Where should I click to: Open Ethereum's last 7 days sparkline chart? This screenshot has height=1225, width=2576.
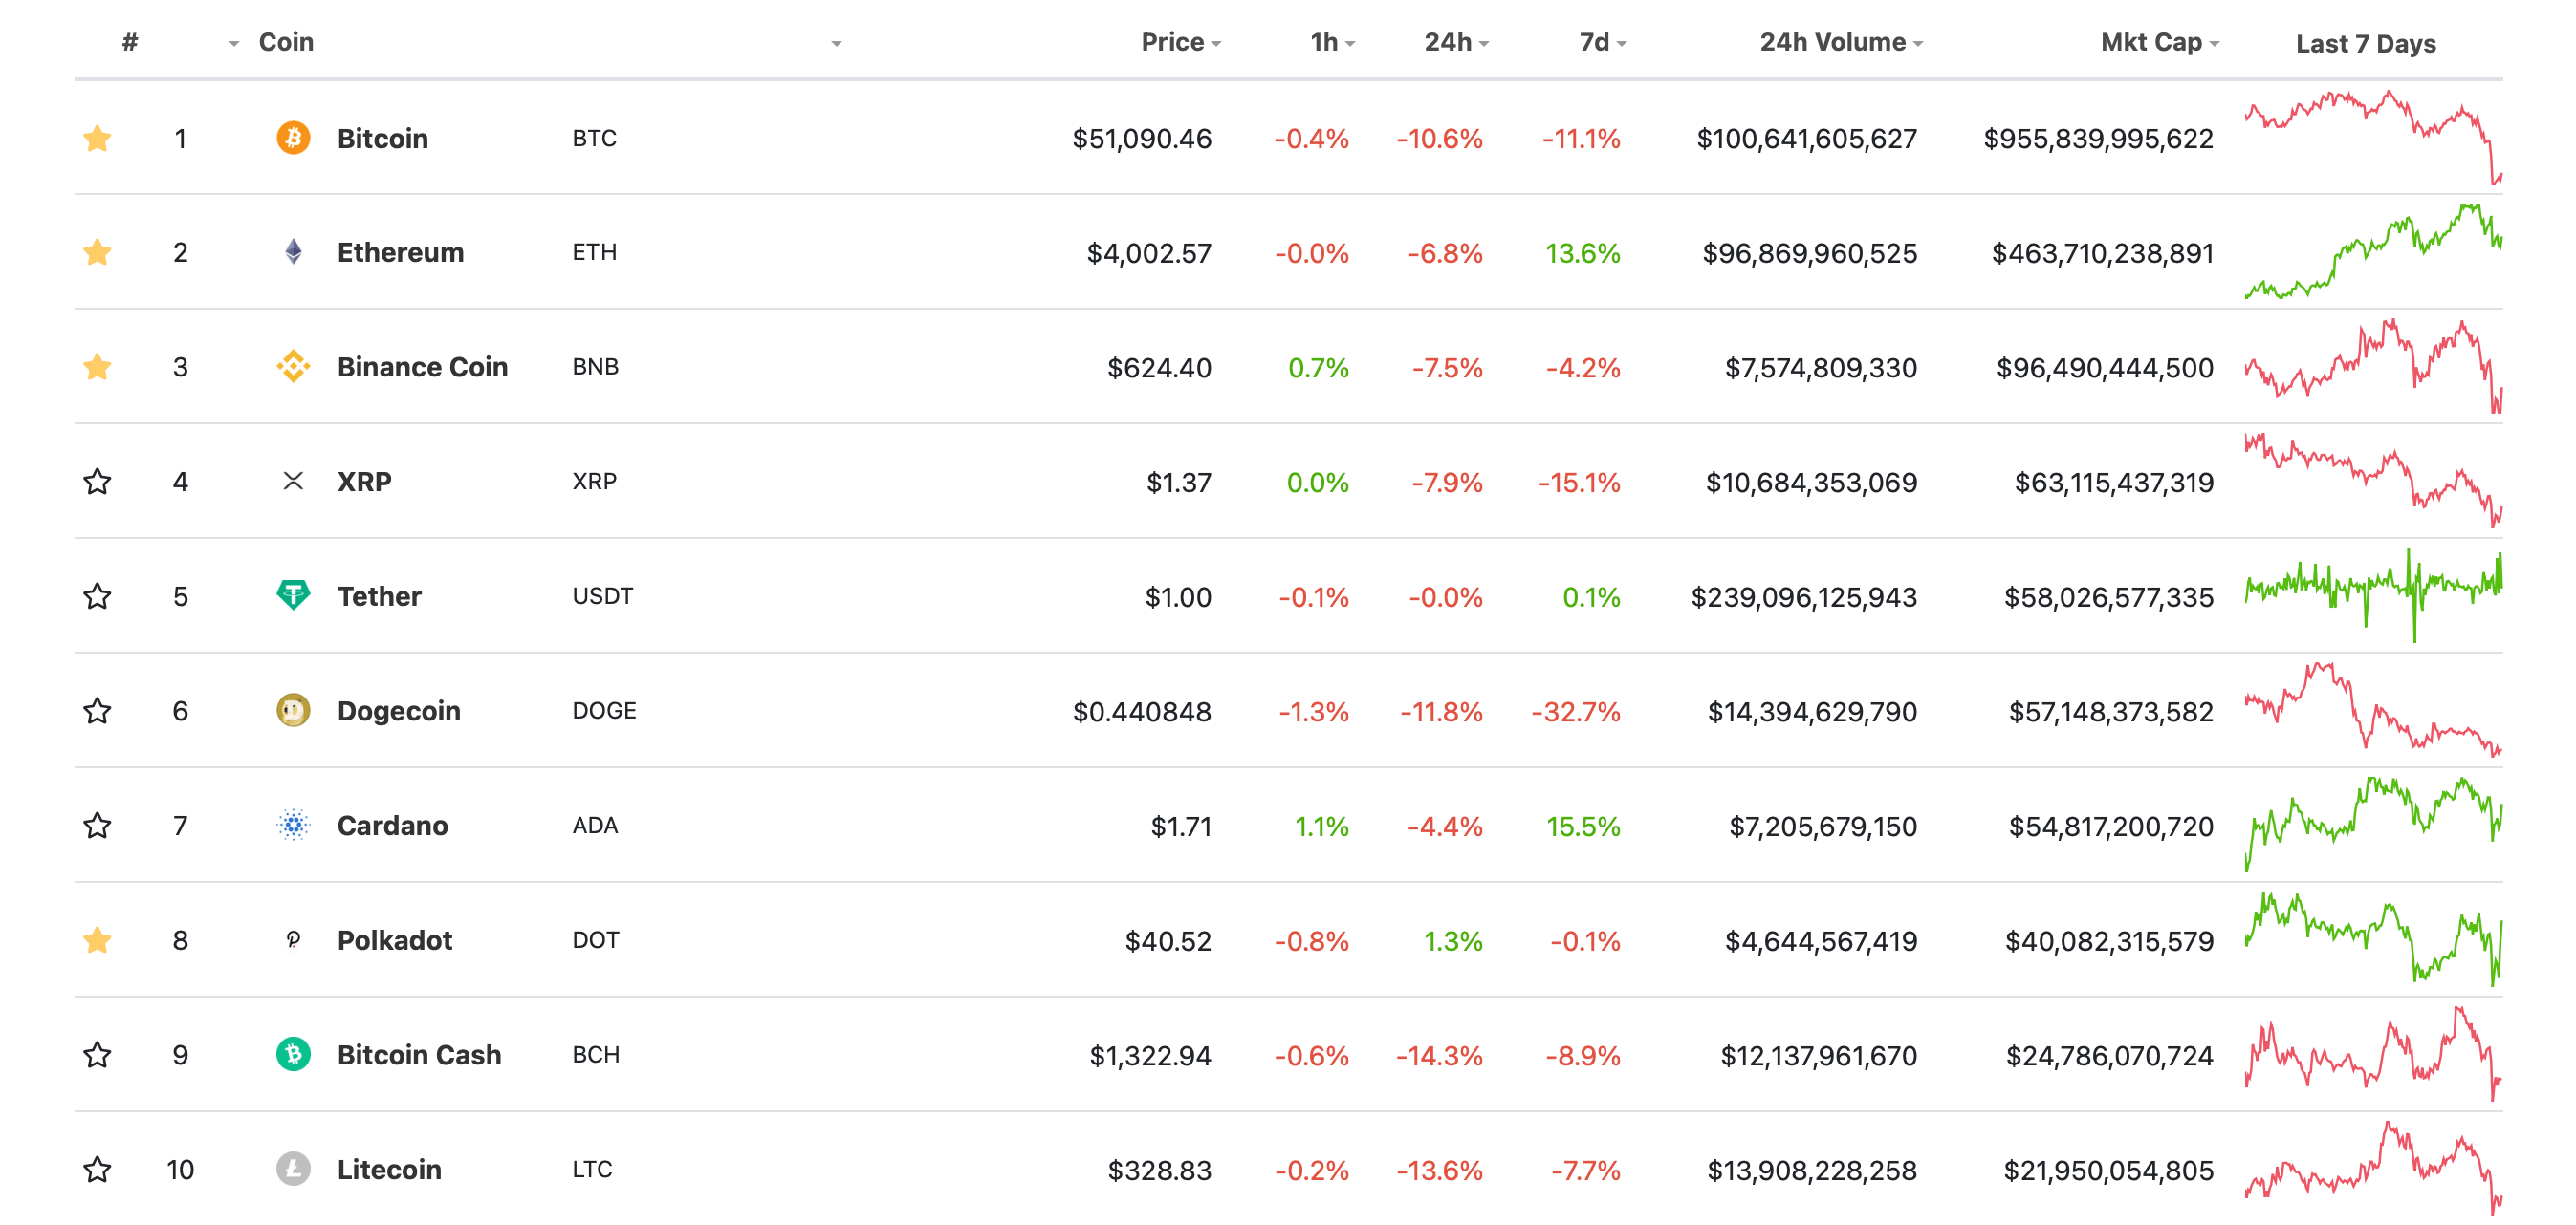(2372, 252)
